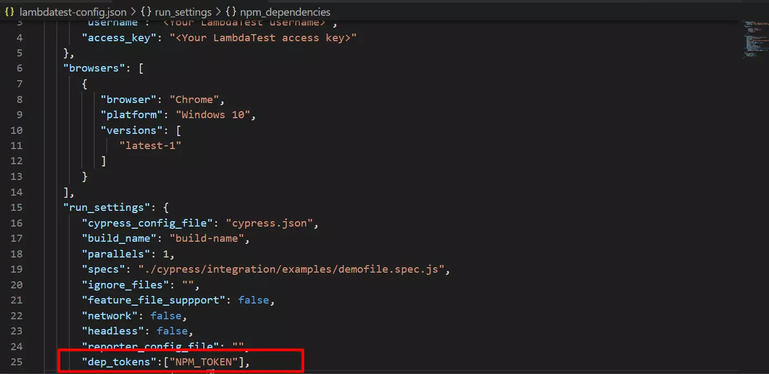The width and height of the screenshot is (769, 374).
Task: Click line number 15 in the gutter
Action: 17,207
